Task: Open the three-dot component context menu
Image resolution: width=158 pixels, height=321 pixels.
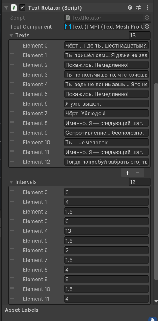Action: (147, 8)
